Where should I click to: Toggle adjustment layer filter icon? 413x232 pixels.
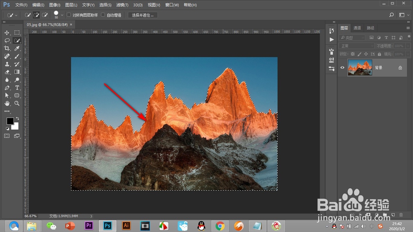click(379, 38)
